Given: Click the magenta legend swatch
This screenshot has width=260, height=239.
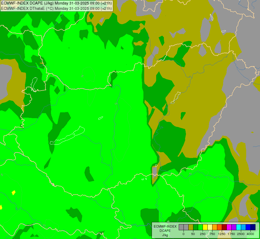Looking at the screenshot, I should point(229,227).
